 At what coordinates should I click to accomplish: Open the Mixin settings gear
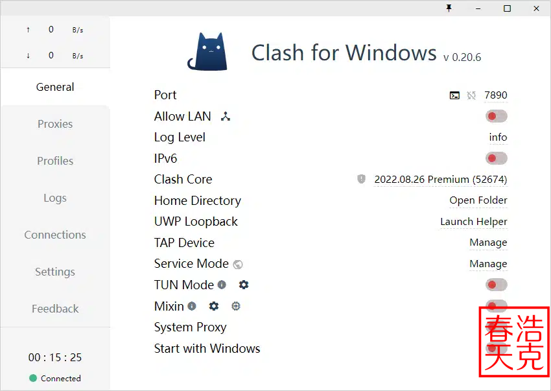214,306
